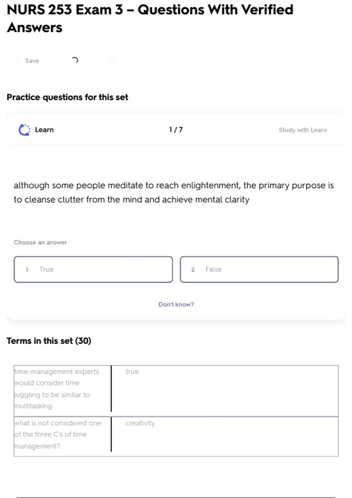Click the meditation question text
Image resolution: width=352 pixels, height=498 pixels.
(x=174, y=192)
